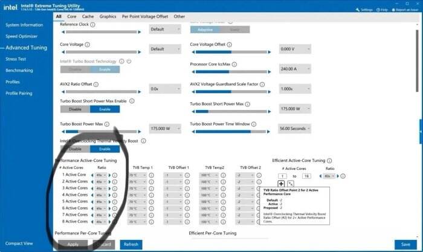423x252 pixels.
Task: Switch to Compact View
Action: [19, 244]
